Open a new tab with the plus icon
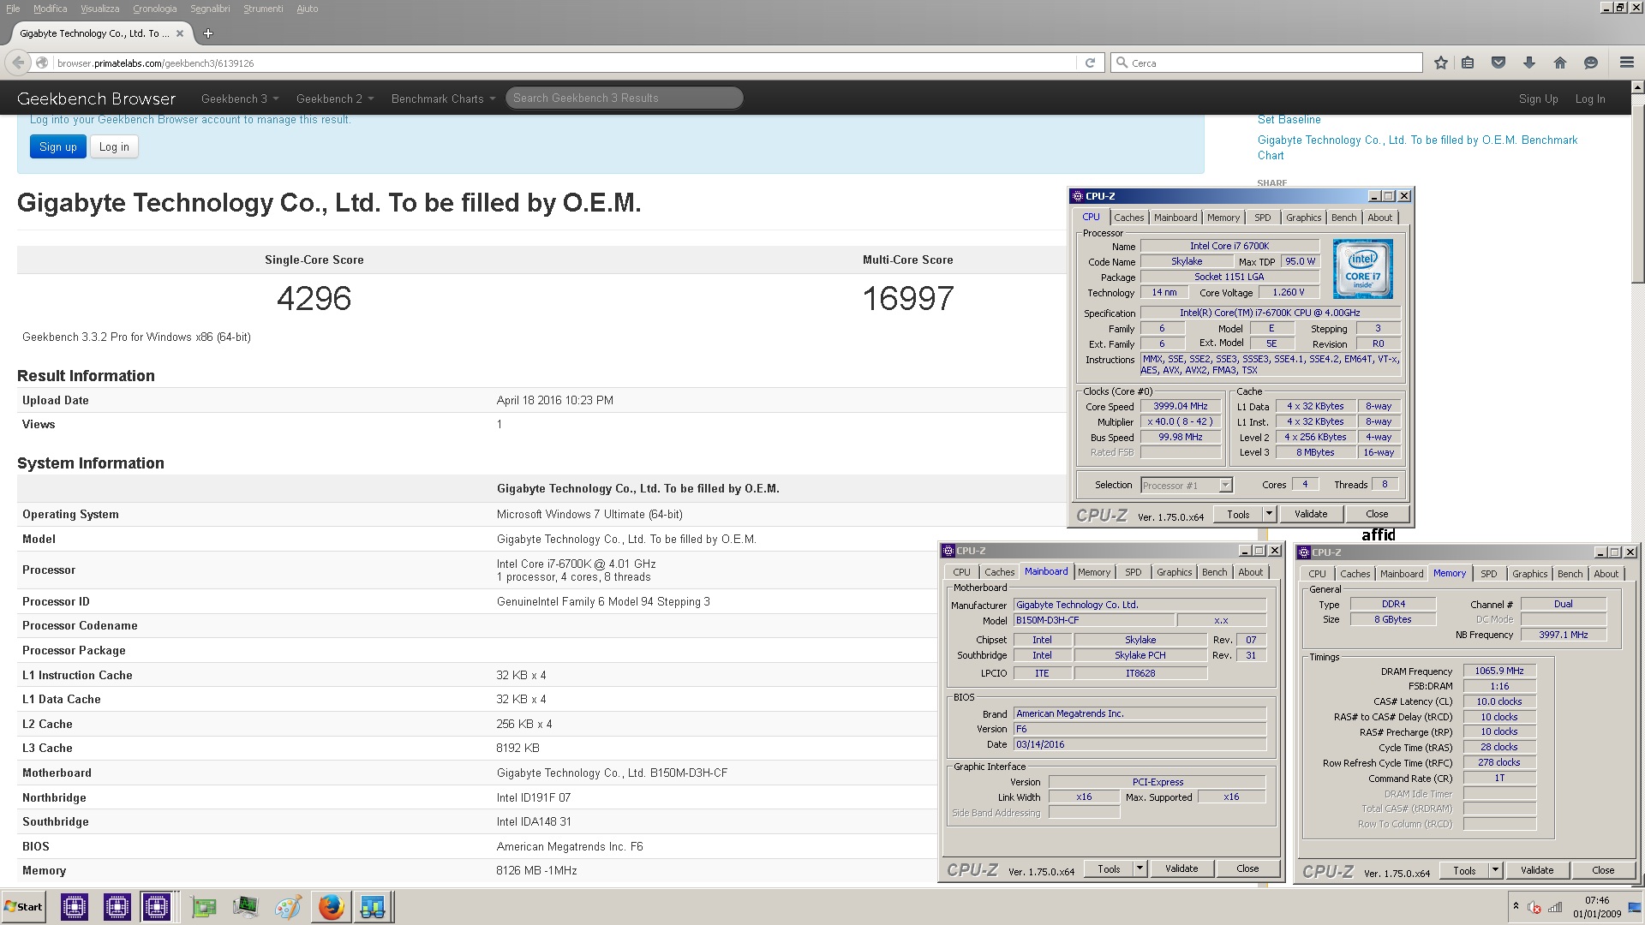This screenshot has width=1645, height=925. point(207,33)
